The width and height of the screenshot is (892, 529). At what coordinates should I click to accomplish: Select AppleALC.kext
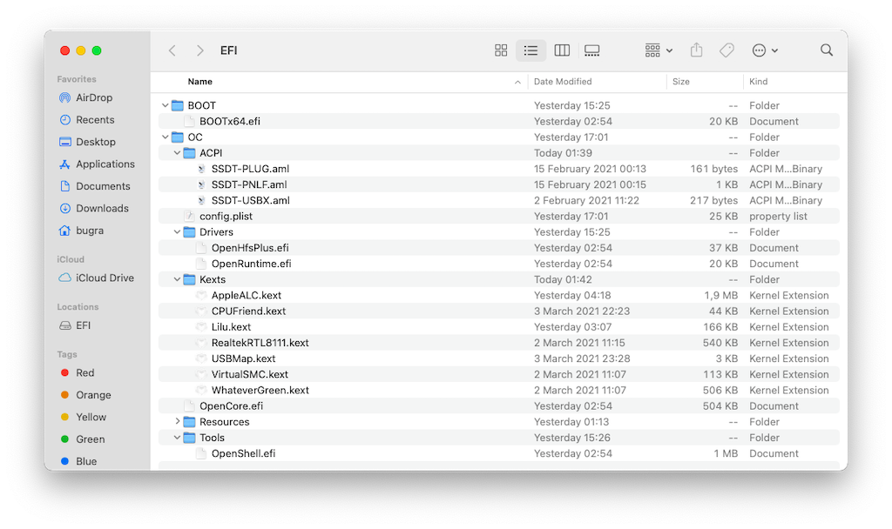point(499,296)
